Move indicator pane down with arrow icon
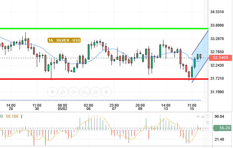The height and width of the screenshot is (148, 233). pos(198,117)
